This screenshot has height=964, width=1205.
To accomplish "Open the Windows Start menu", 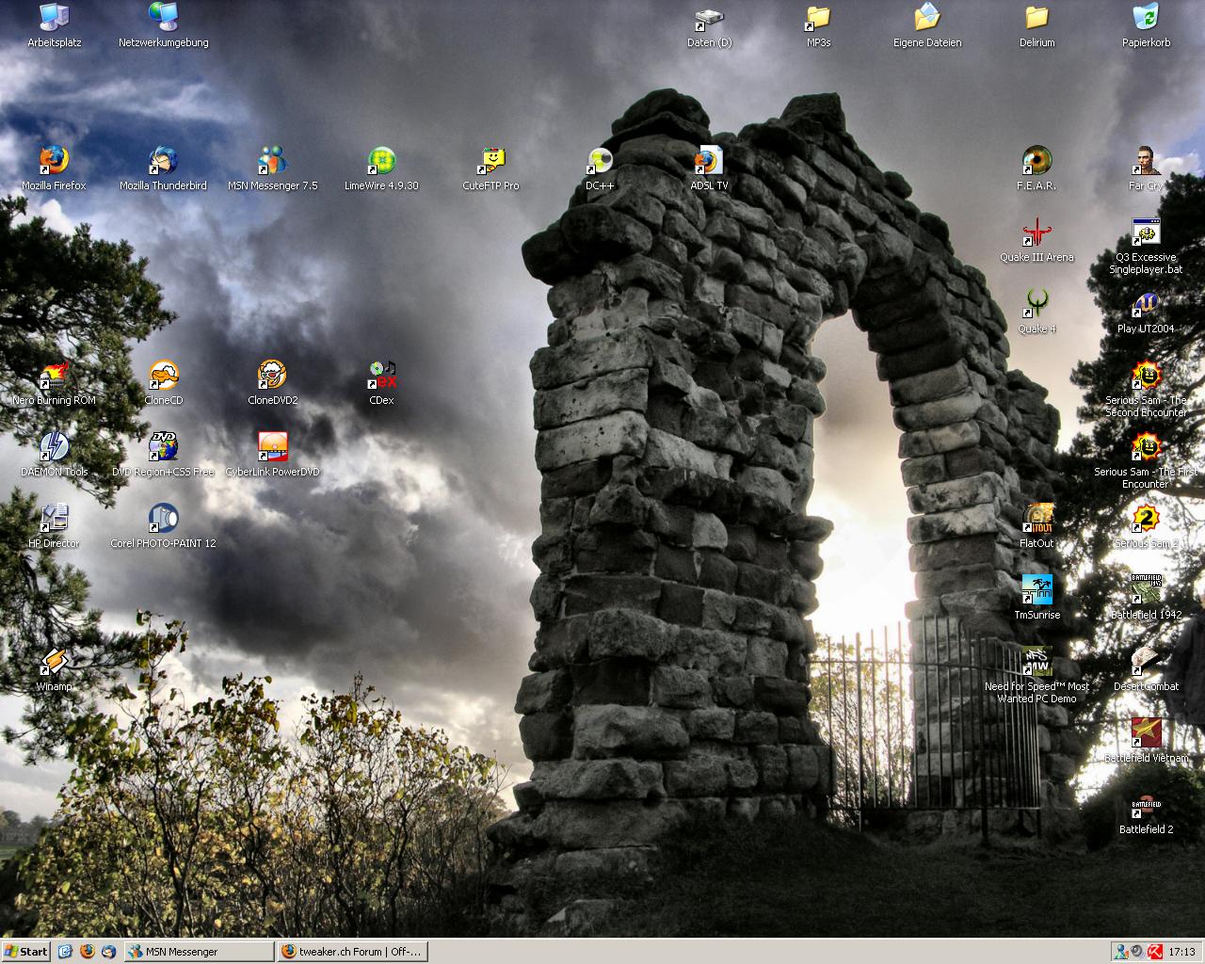I will click(x=26, y=952).
